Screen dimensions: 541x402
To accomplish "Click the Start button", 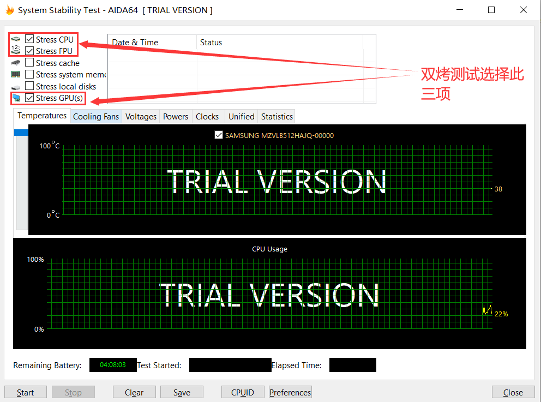I will coord(26,392).
